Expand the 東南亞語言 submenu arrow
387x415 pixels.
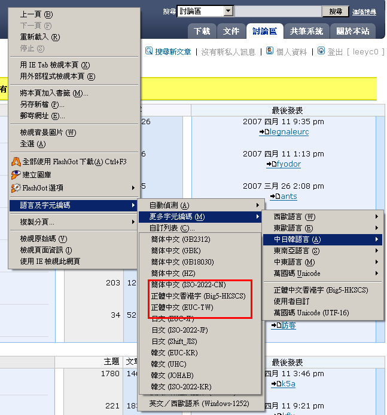(x=377, y=251)
